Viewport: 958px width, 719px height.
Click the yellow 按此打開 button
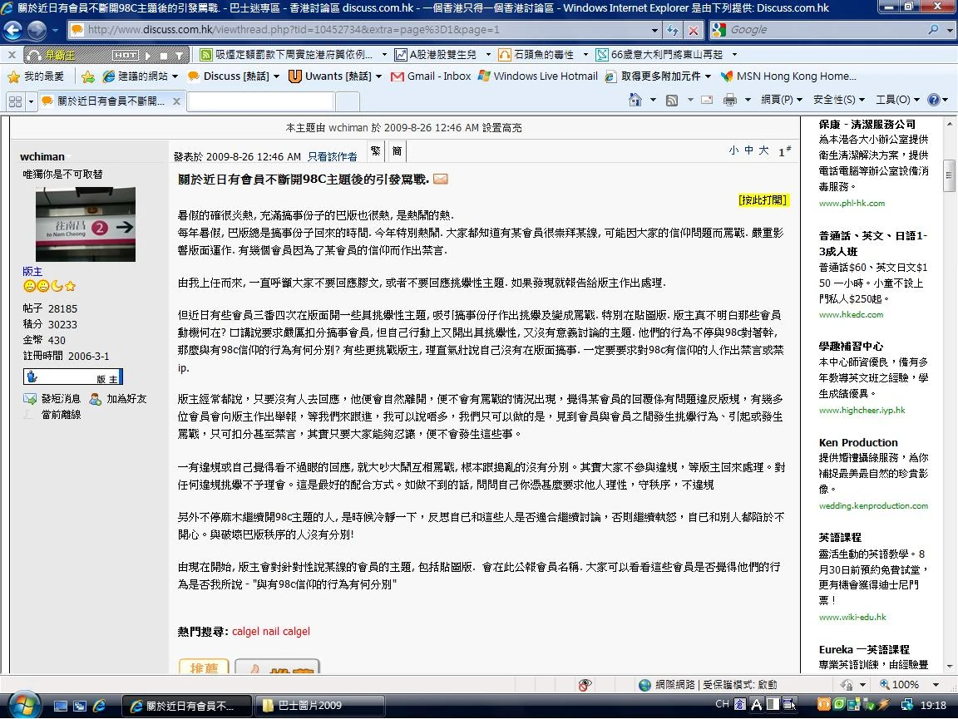tap(763, 200)
